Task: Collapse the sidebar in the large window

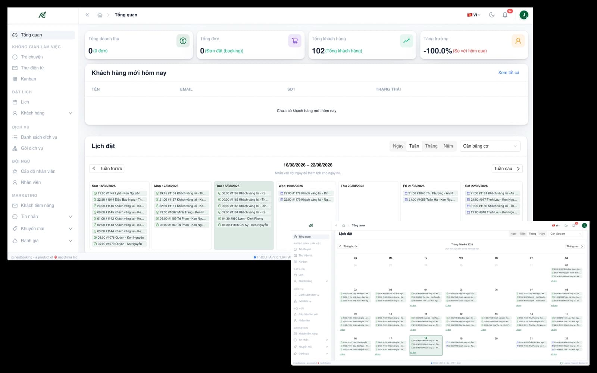Action: pyautogui.click(x=87, y=15)
